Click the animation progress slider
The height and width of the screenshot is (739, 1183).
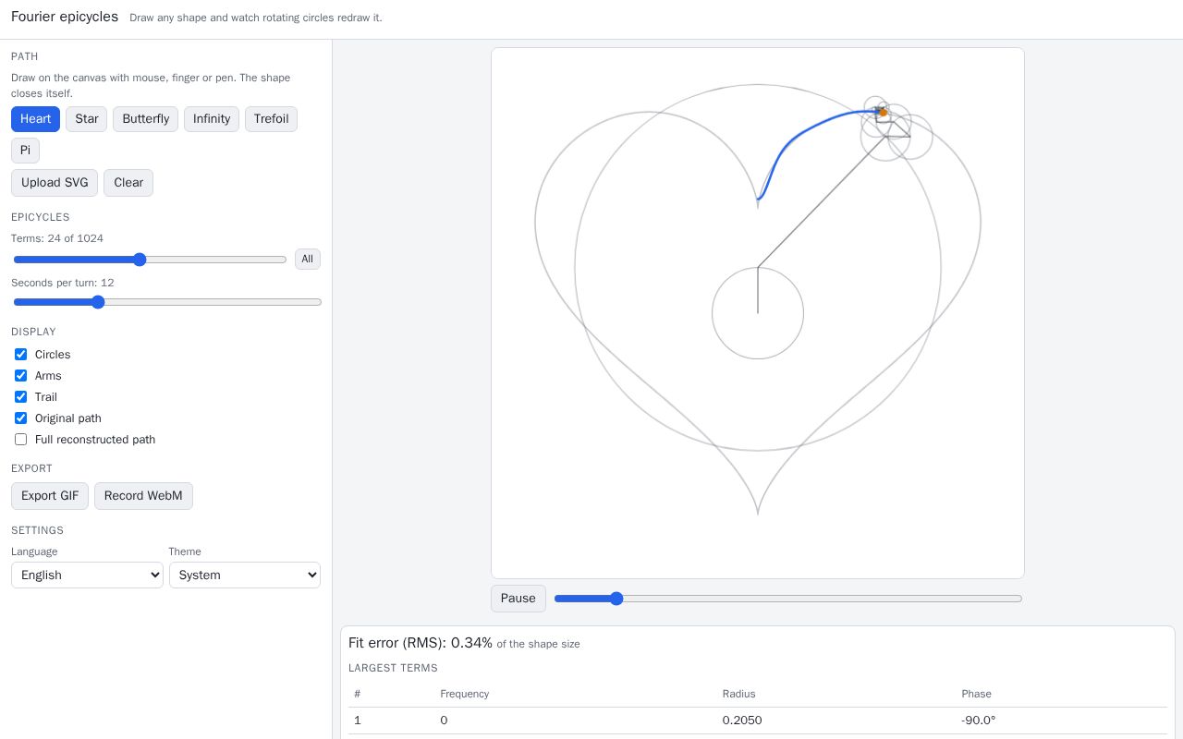click(x=788, y=599)
